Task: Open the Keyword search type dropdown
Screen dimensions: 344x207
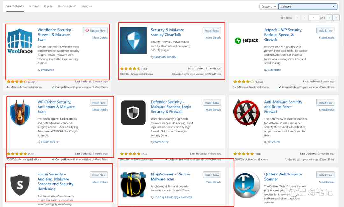Action: point(268,7)
